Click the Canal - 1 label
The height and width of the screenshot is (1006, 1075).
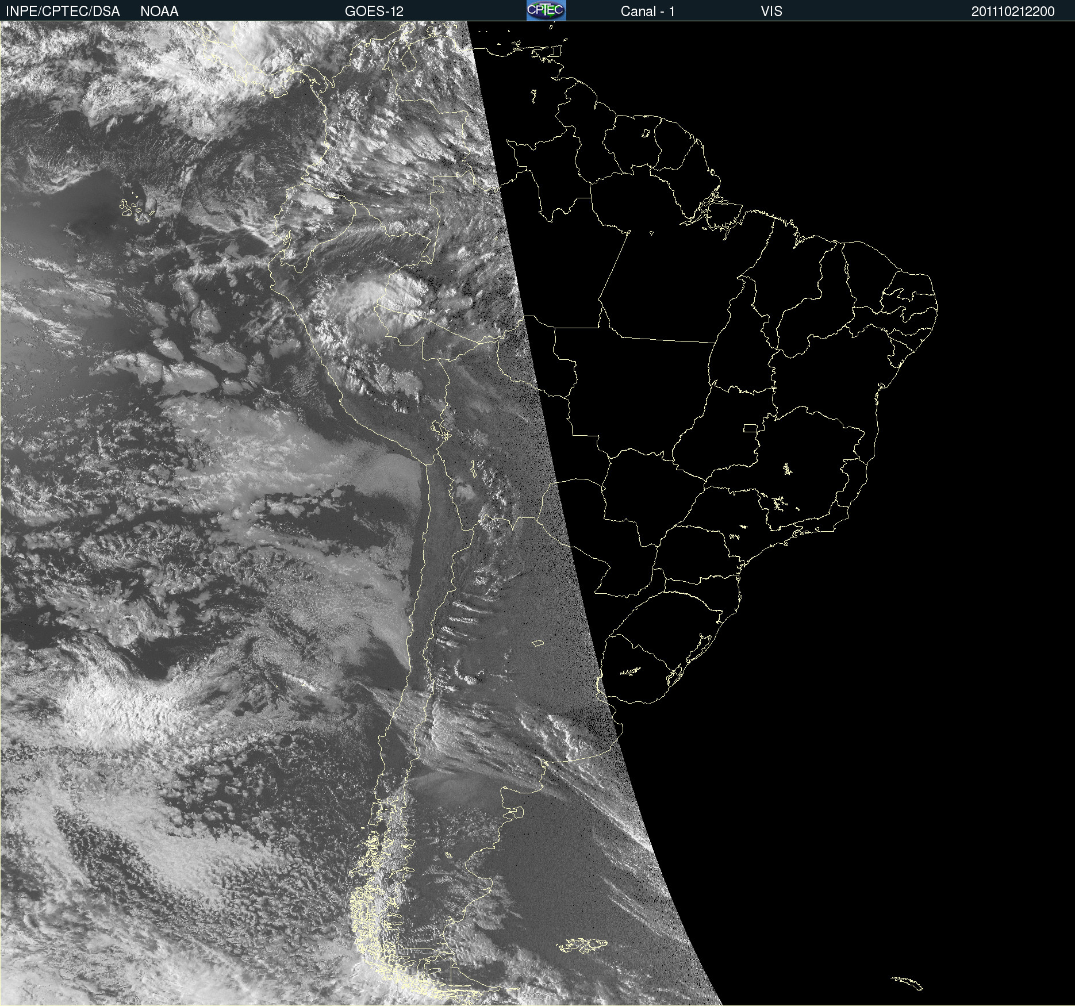(x=647, y=11)
